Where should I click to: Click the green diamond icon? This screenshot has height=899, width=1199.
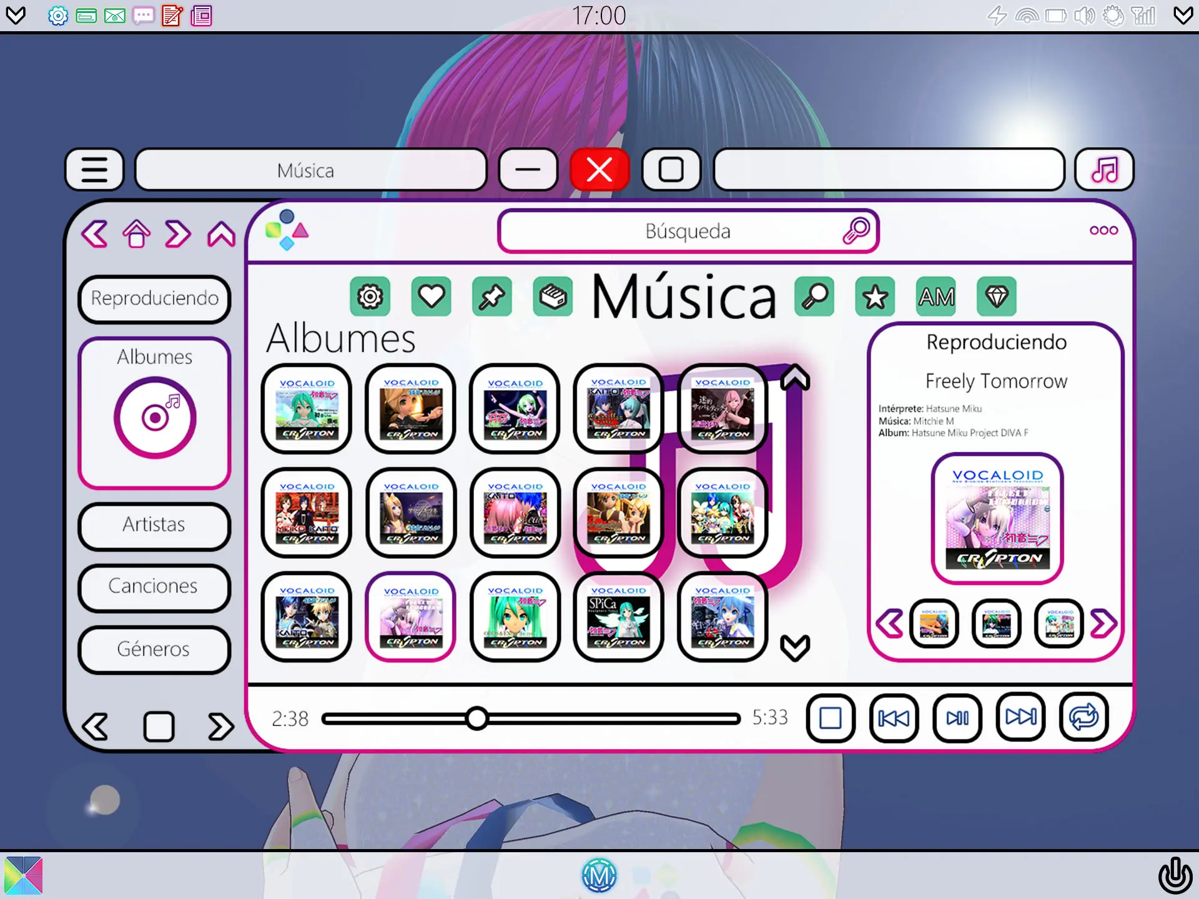point(997,297)
